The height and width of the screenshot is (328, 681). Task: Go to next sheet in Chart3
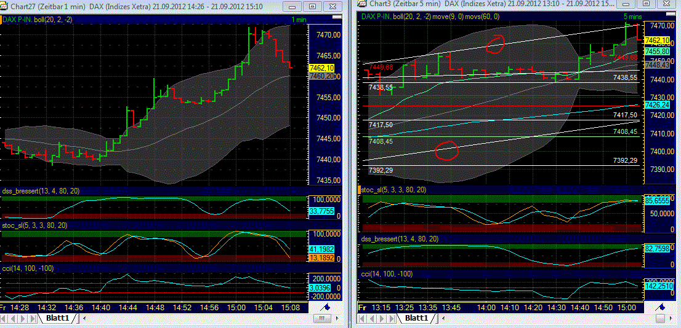coord(380,318)
